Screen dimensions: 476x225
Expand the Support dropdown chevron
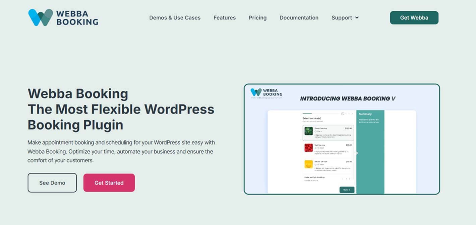(357, 18)
